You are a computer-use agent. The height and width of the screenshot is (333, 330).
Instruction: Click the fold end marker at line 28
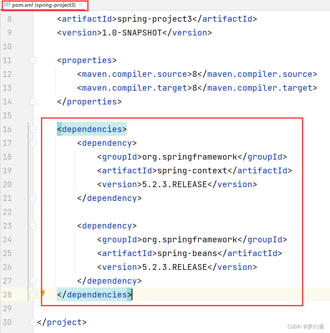33,294
